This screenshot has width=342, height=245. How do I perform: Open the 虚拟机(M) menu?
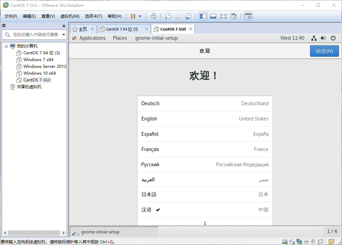click(x=70, y=16)
